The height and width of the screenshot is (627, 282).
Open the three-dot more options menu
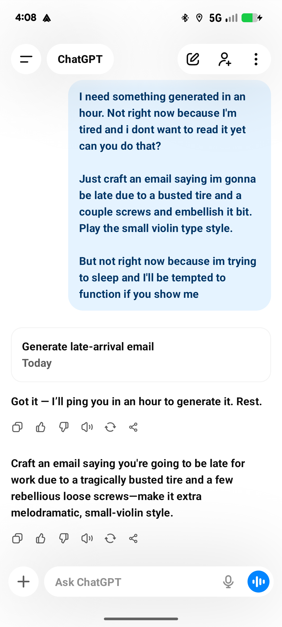[x=256, y=59]
